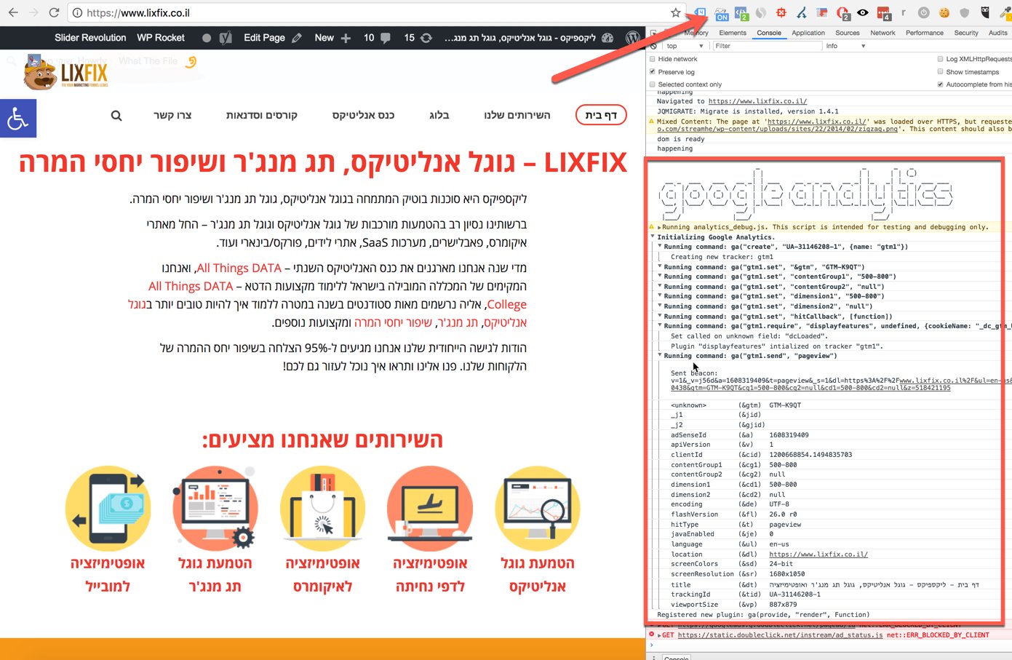The height and width of the screenshot is (660, 1012).
Task: Go back with the browser back arrow
Action: tap(13, 13)
